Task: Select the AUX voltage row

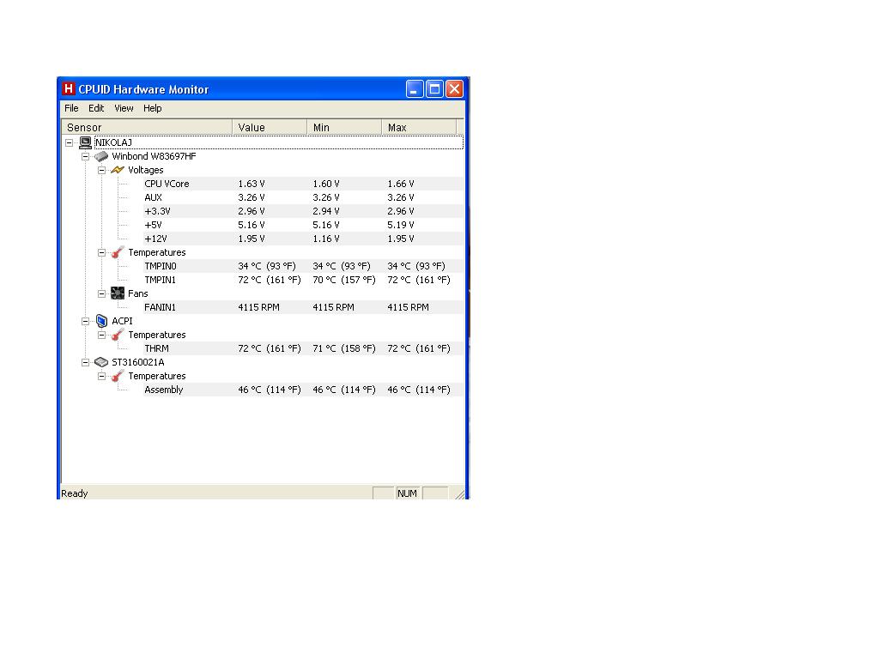Action: click(x=303, y=197)
